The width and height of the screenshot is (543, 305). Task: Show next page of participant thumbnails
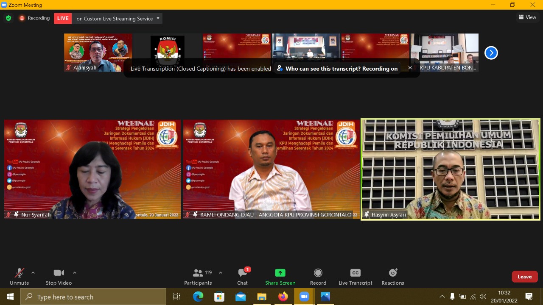tap(491, 53)
